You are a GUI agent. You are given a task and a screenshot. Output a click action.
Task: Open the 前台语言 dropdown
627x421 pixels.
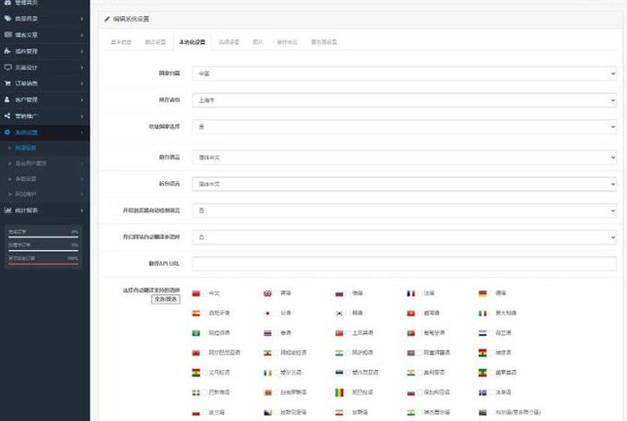[404, 157]
